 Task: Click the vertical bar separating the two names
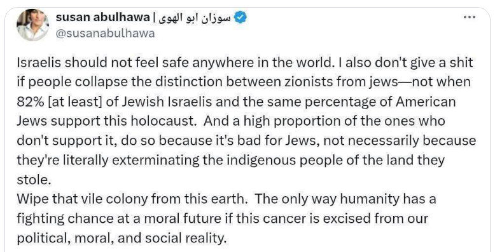(153, 18)
